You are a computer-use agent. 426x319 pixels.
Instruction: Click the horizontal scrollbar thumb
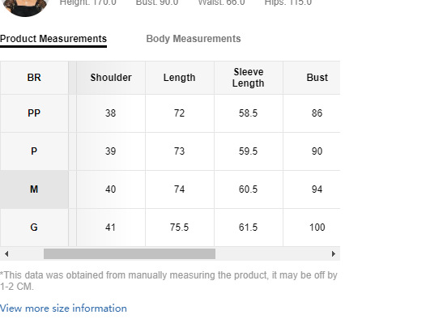(x=130, y=254)
